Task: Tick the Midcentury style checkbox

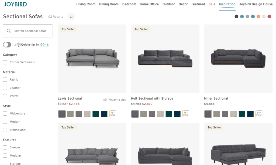Action: (x=5, y=113)
